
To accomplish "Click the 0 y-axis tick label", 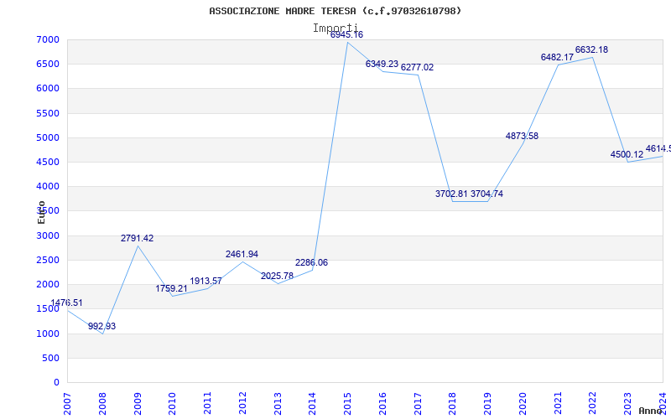I will click(x=57, y=382).
